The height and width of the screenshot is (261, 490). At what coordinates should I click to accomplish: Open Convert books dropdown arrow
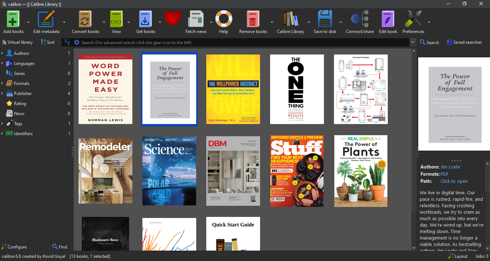(104, 22)
